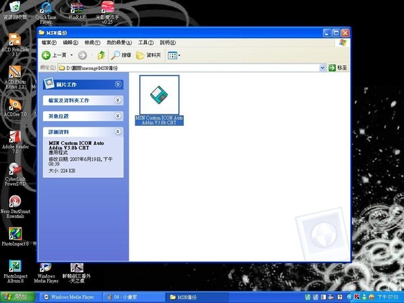Open the back history dropdown arrow

71,55
